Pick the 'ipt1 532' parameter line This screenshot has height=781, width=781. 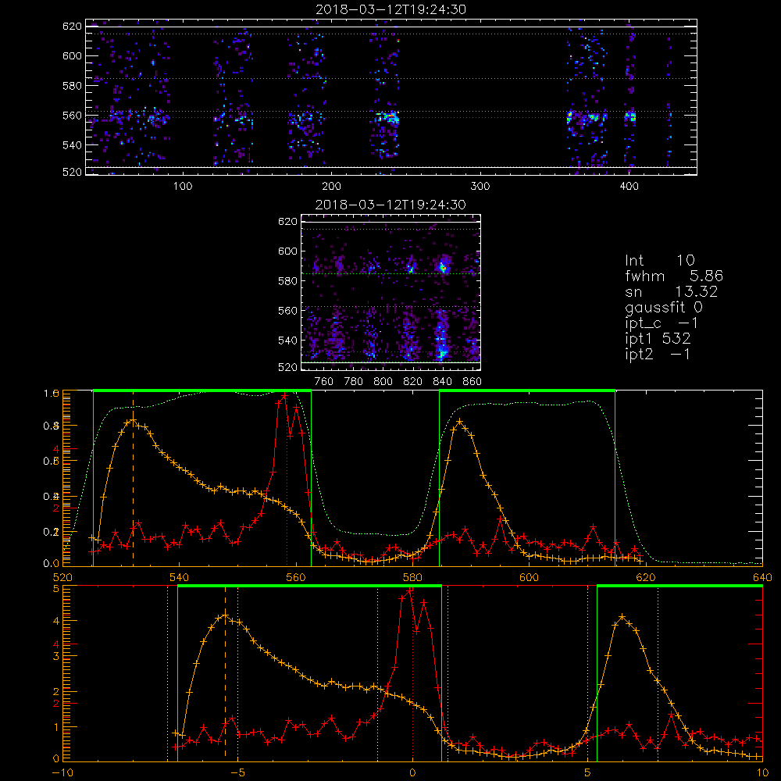658,339
